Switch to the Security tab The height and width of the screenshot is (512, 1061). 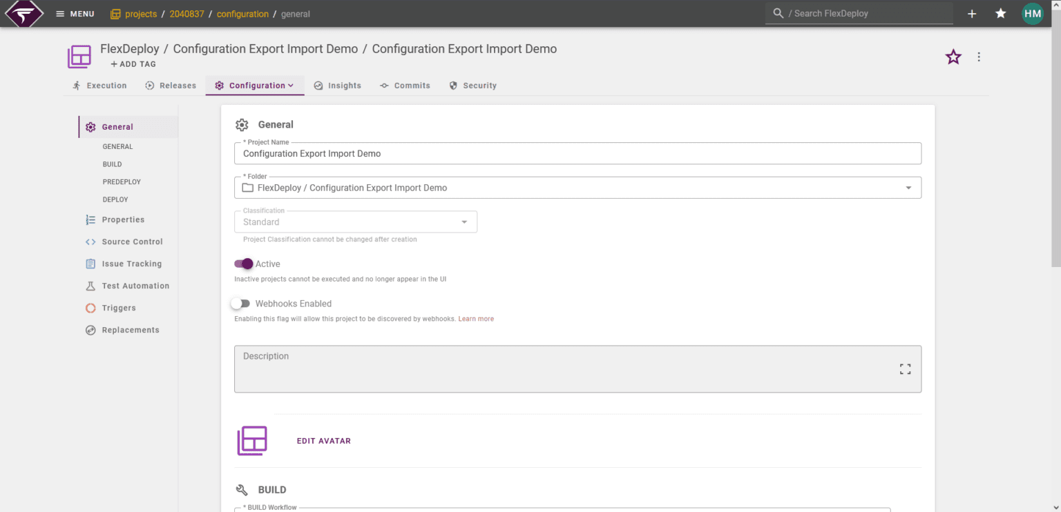pyautogui.click(x=472, y=86)
